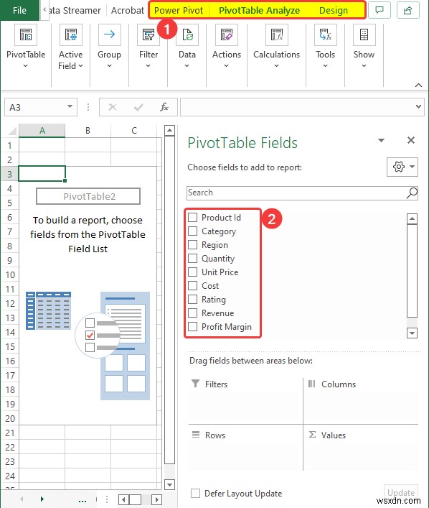Viewport: 429px width, 508px height.
Task: Select column B header
Action: (88, 131)
